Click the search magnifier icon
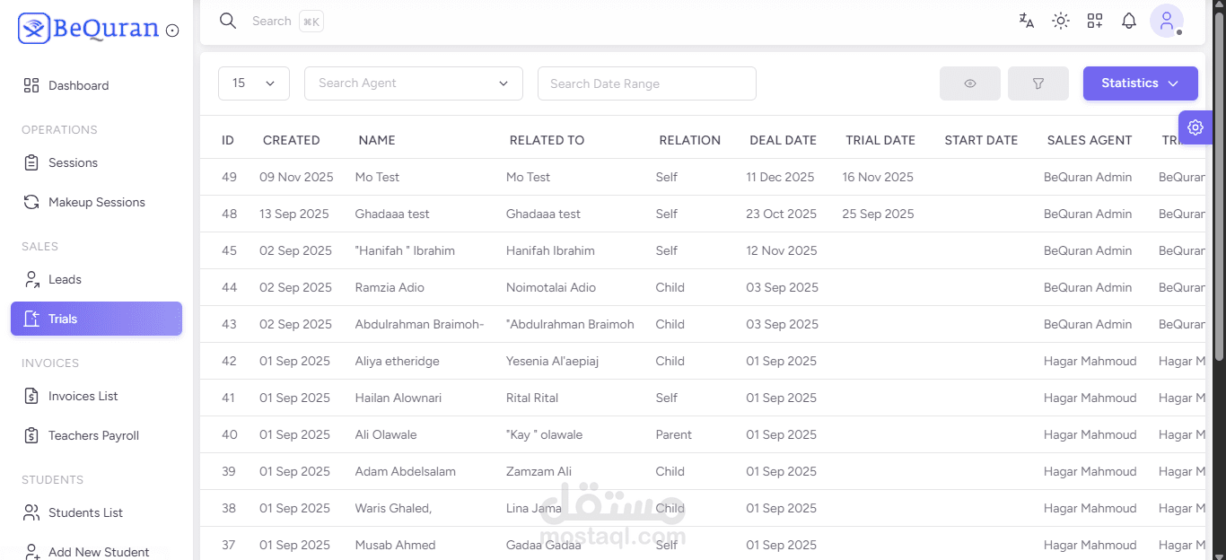Image resolution: width=1226 pixels, height=560 pixels. click(x=228, y=21)
